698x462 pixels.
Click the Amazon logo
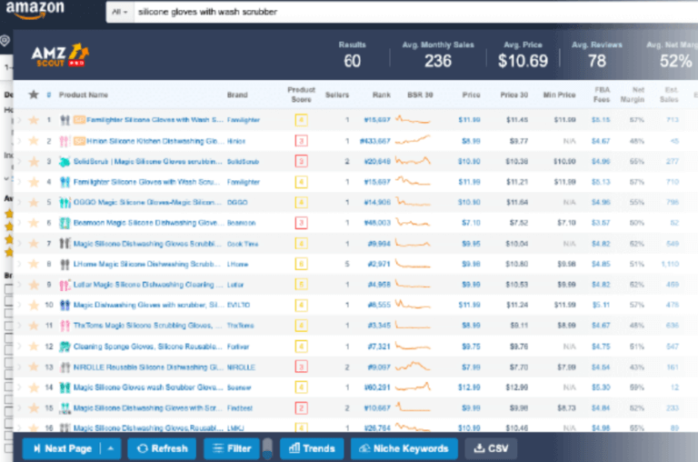point(35,10)
